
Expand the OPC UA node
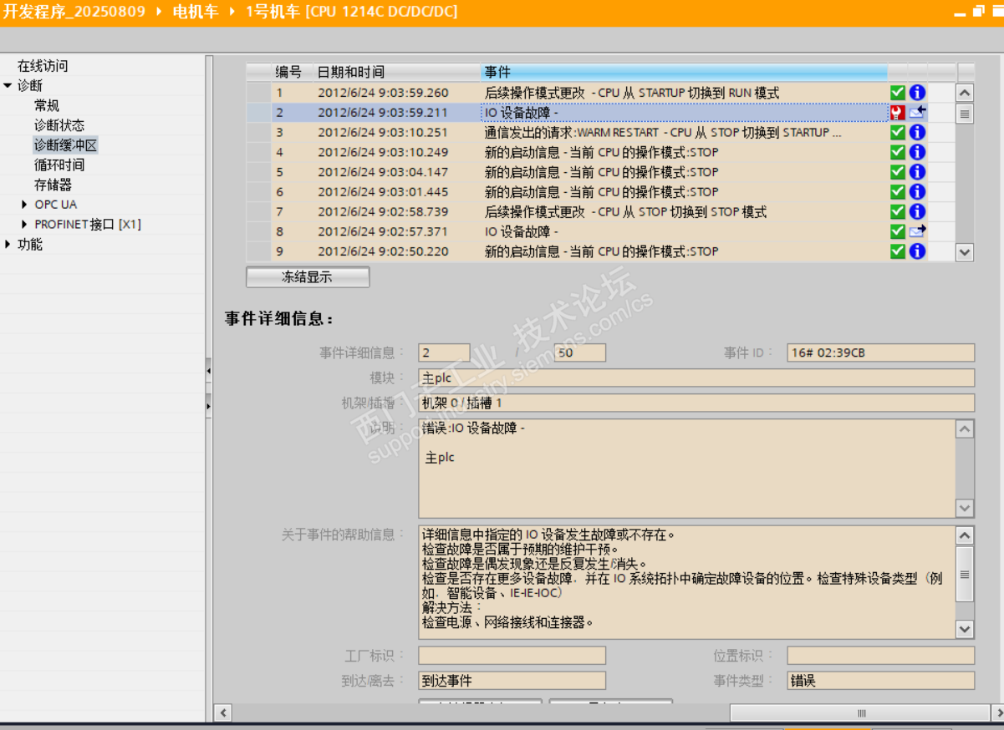25,205
